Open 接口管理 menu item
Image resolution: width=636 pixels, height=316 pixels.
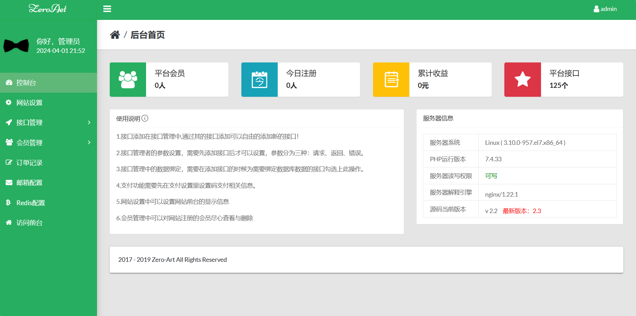coord(48,122)
